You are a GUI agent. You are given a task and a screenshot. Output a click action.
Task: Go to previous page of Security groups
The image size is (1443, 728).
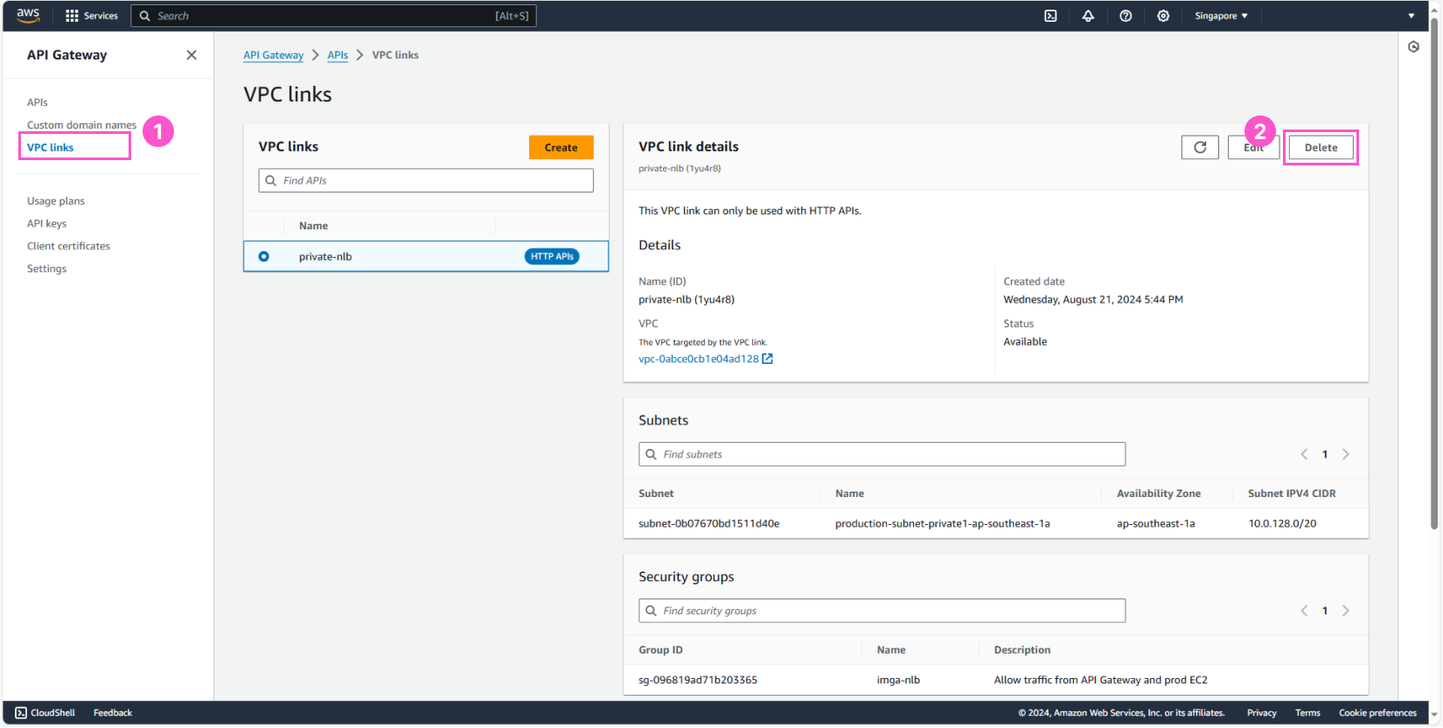(x=1304, y=611)
